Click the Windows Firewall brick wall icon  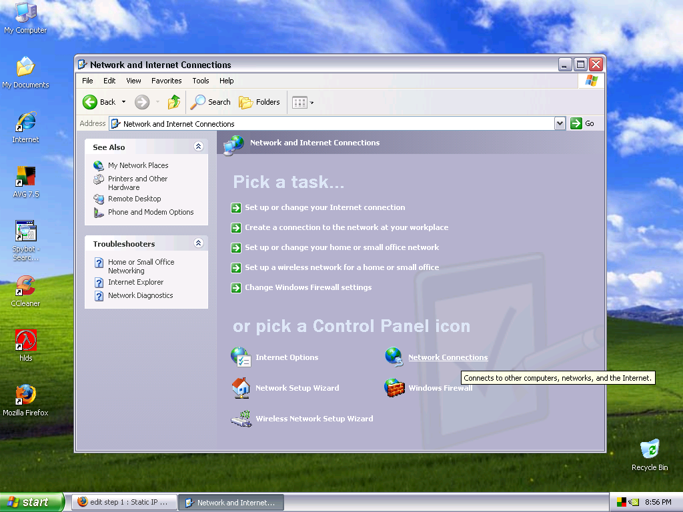(394, 387)
